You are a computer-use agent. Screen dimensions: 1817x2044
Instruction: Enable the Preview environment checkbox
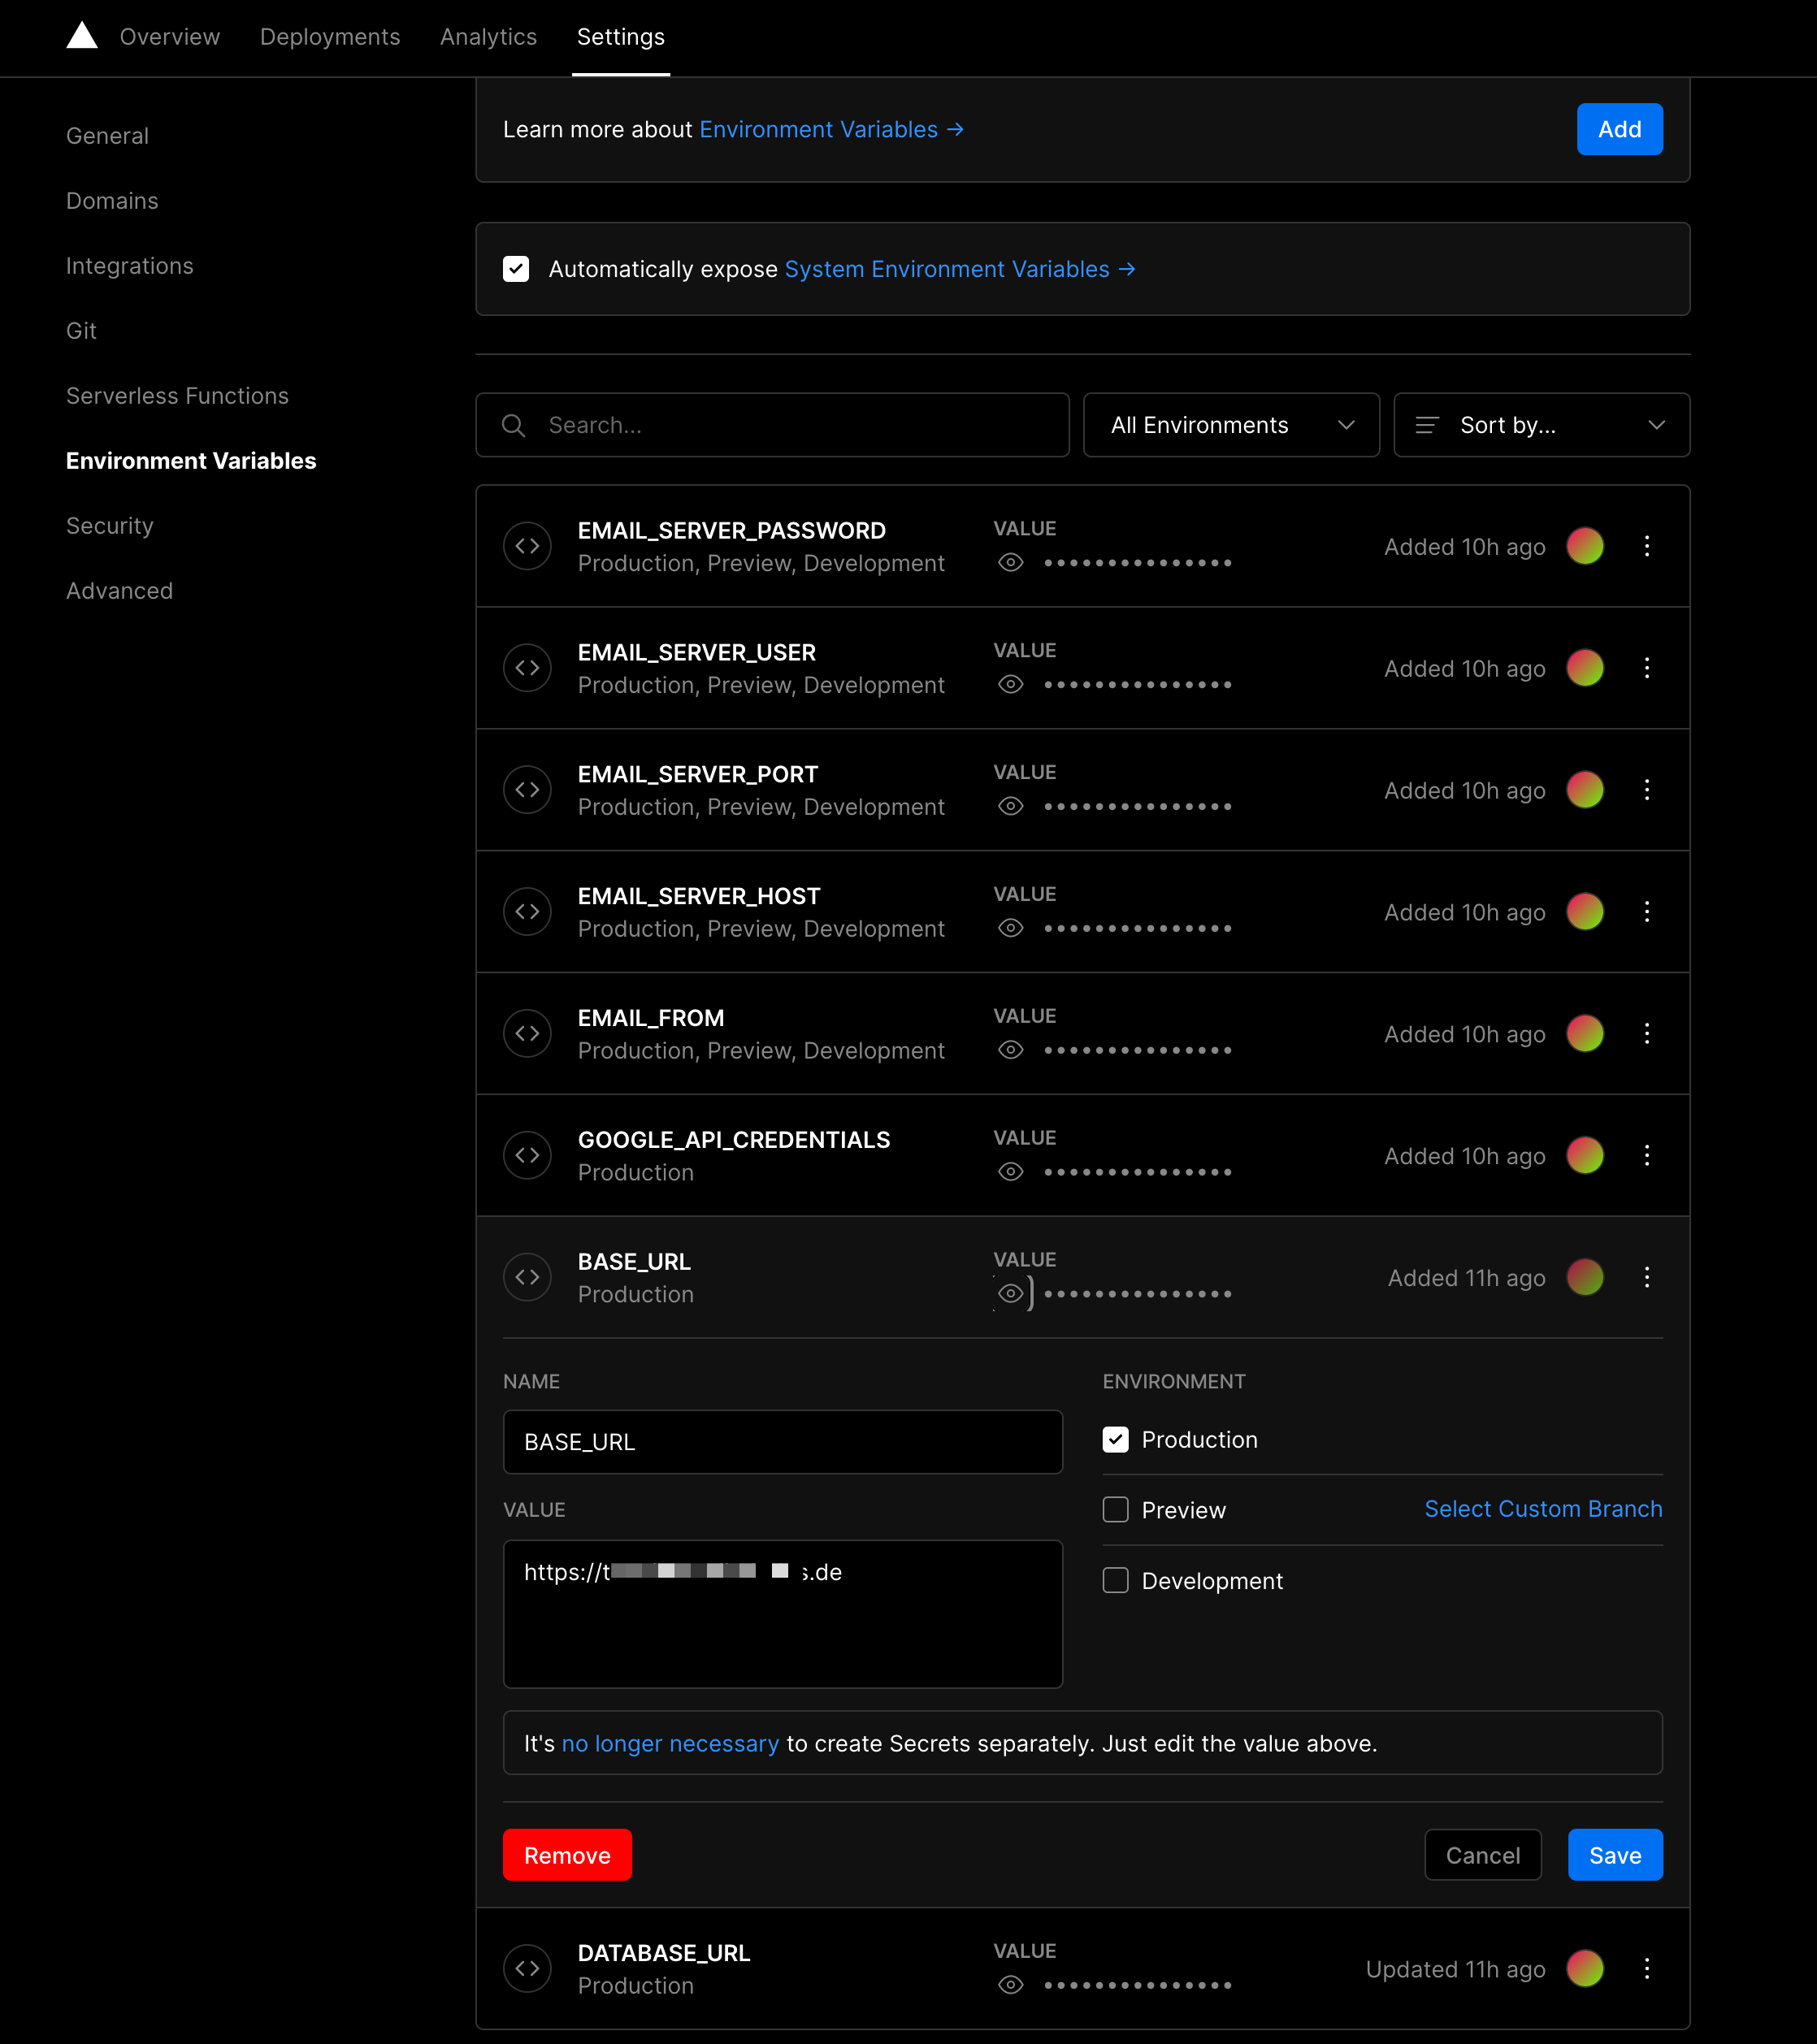click(x=1115, y=1510)
